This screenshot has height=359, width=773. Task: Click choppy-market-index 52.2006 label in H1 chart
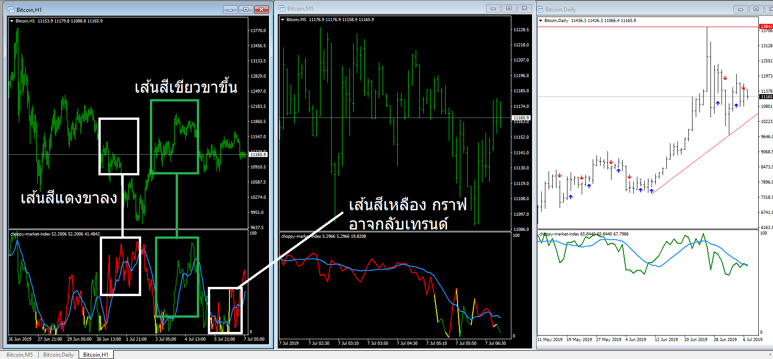(x=55, y=234)
